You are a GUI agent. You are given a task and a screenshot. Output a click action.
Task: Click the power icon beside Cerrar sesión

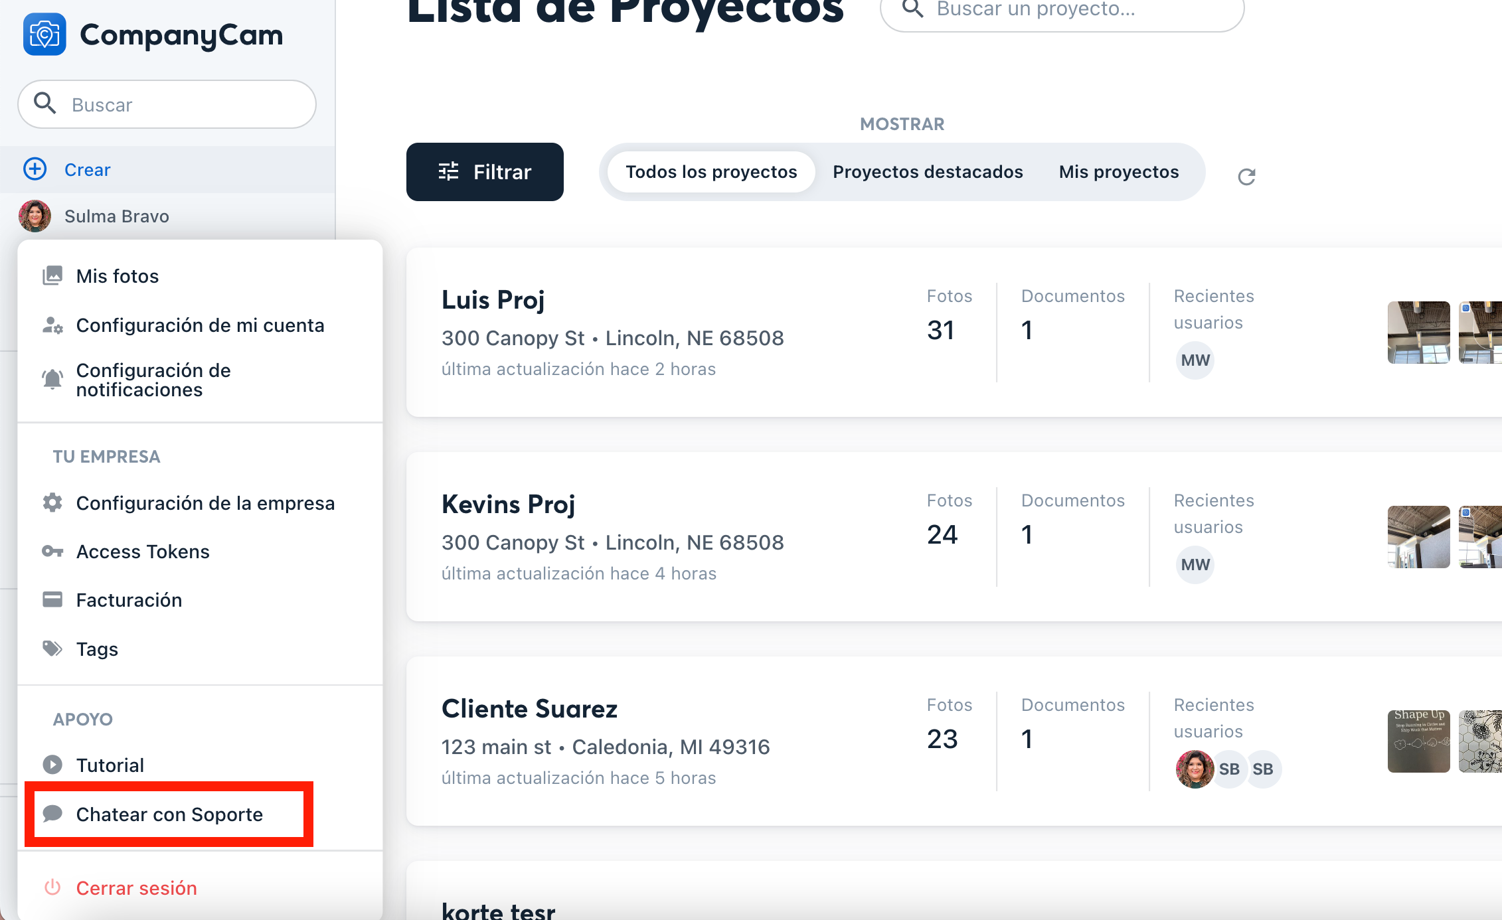[x=52, y=887]
